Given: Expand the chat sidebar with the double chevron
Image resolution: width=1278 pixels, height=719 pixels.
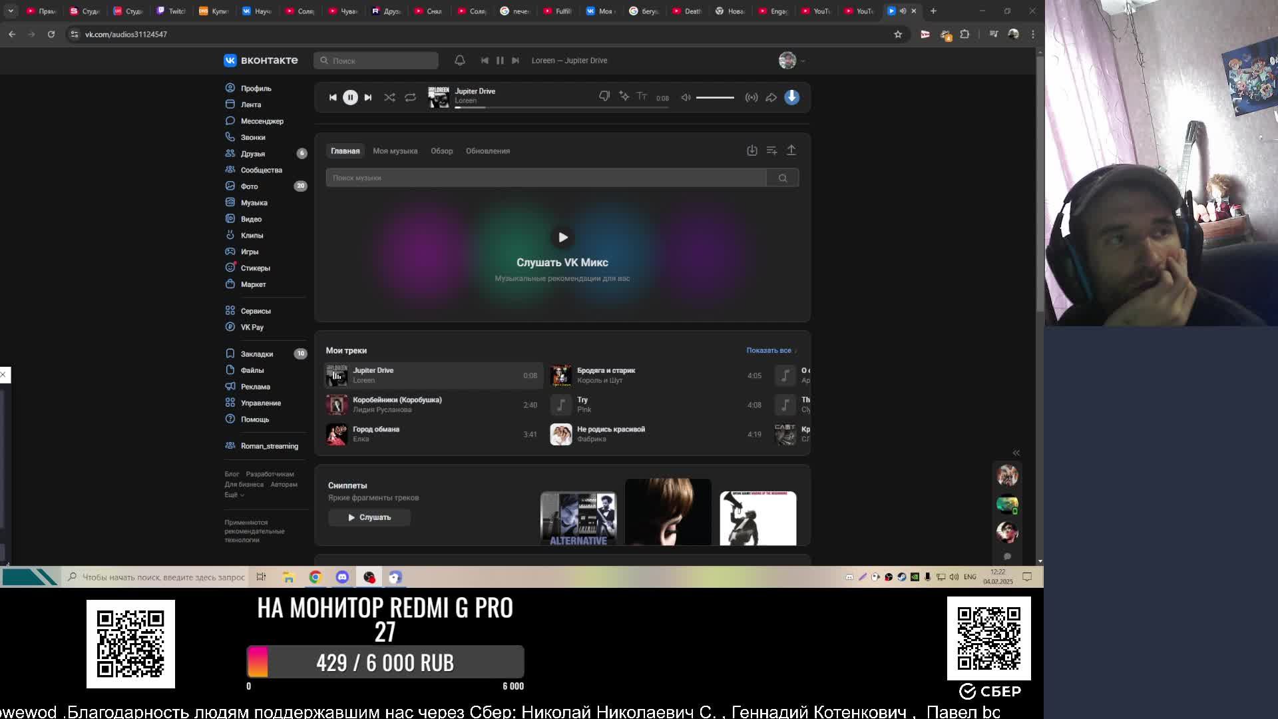Looking at the screenshot, I should click(1016, 453).
